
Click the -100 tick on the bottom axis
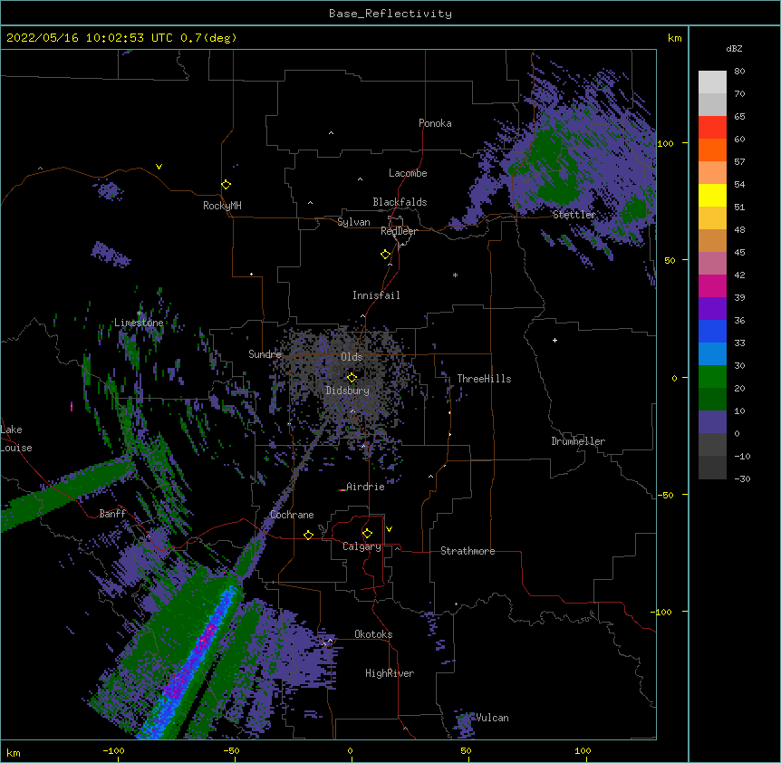tap(113, 750)
